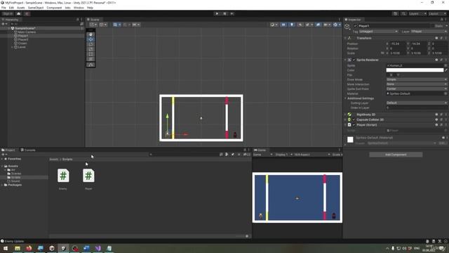Collapse the Transform component
449x253 pixels.
(x=345, y=38)
